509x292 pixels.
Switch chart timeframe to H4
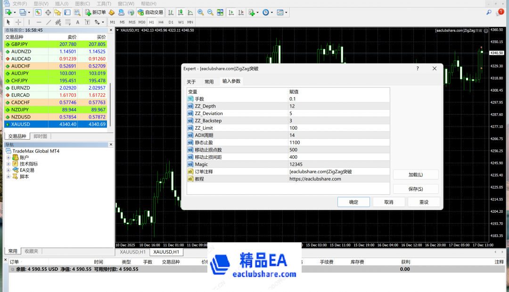click(161, 22)
